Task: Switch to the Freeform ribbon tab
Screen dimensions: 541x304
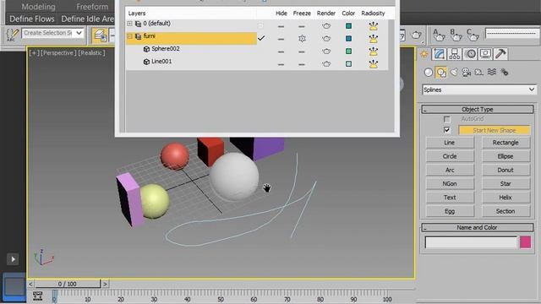Action: (92, 7)
